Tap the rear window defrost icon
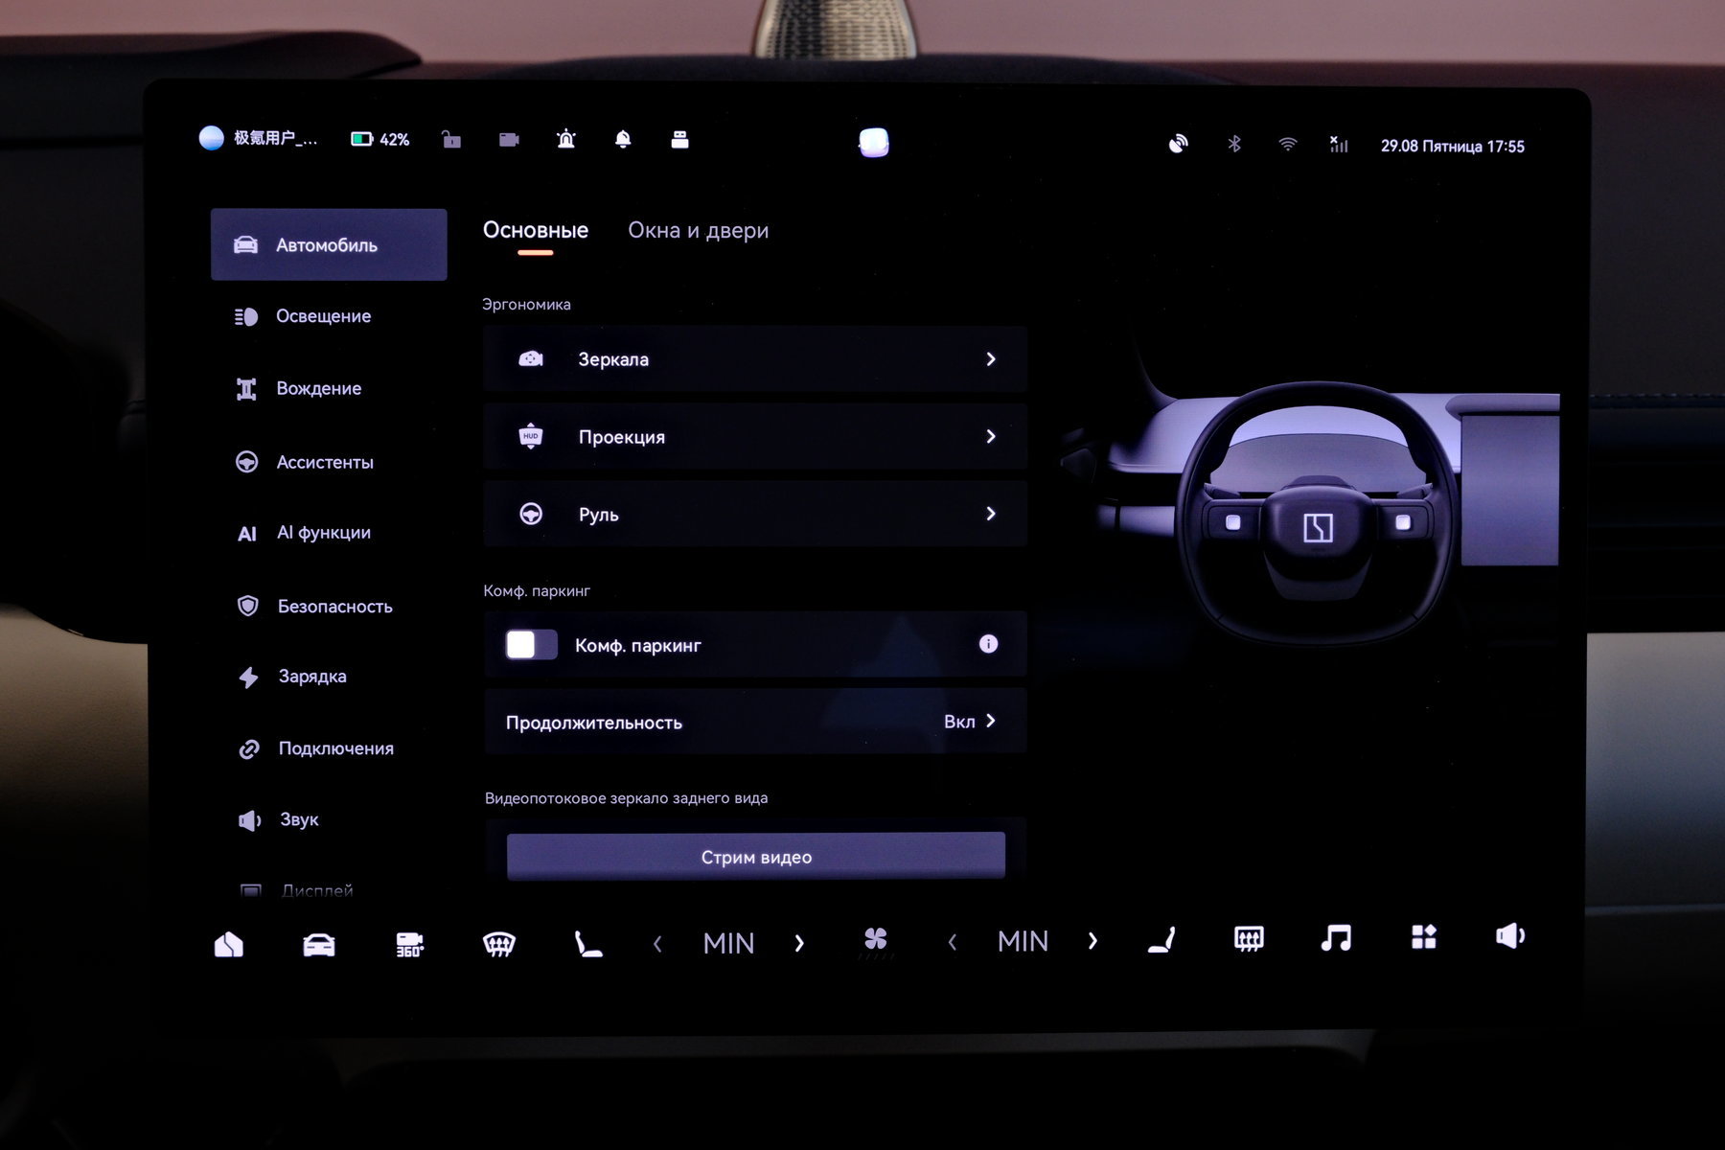This screenshot has width=1725, height=1150. point(1248,938)
